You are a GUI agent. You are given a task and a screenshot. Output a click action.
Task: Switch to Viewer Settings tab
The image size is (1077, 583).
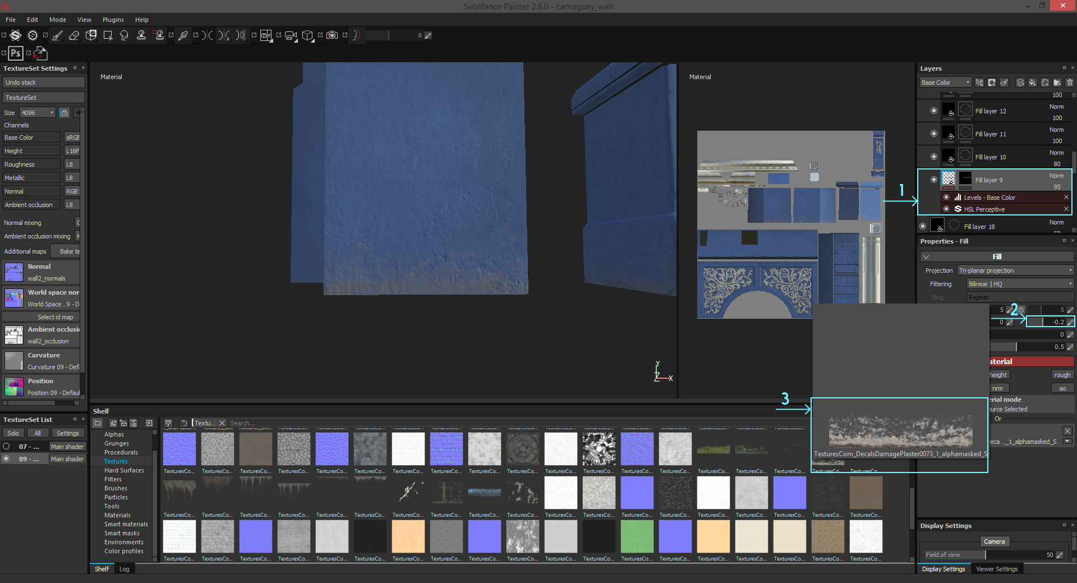click(997, 569)
